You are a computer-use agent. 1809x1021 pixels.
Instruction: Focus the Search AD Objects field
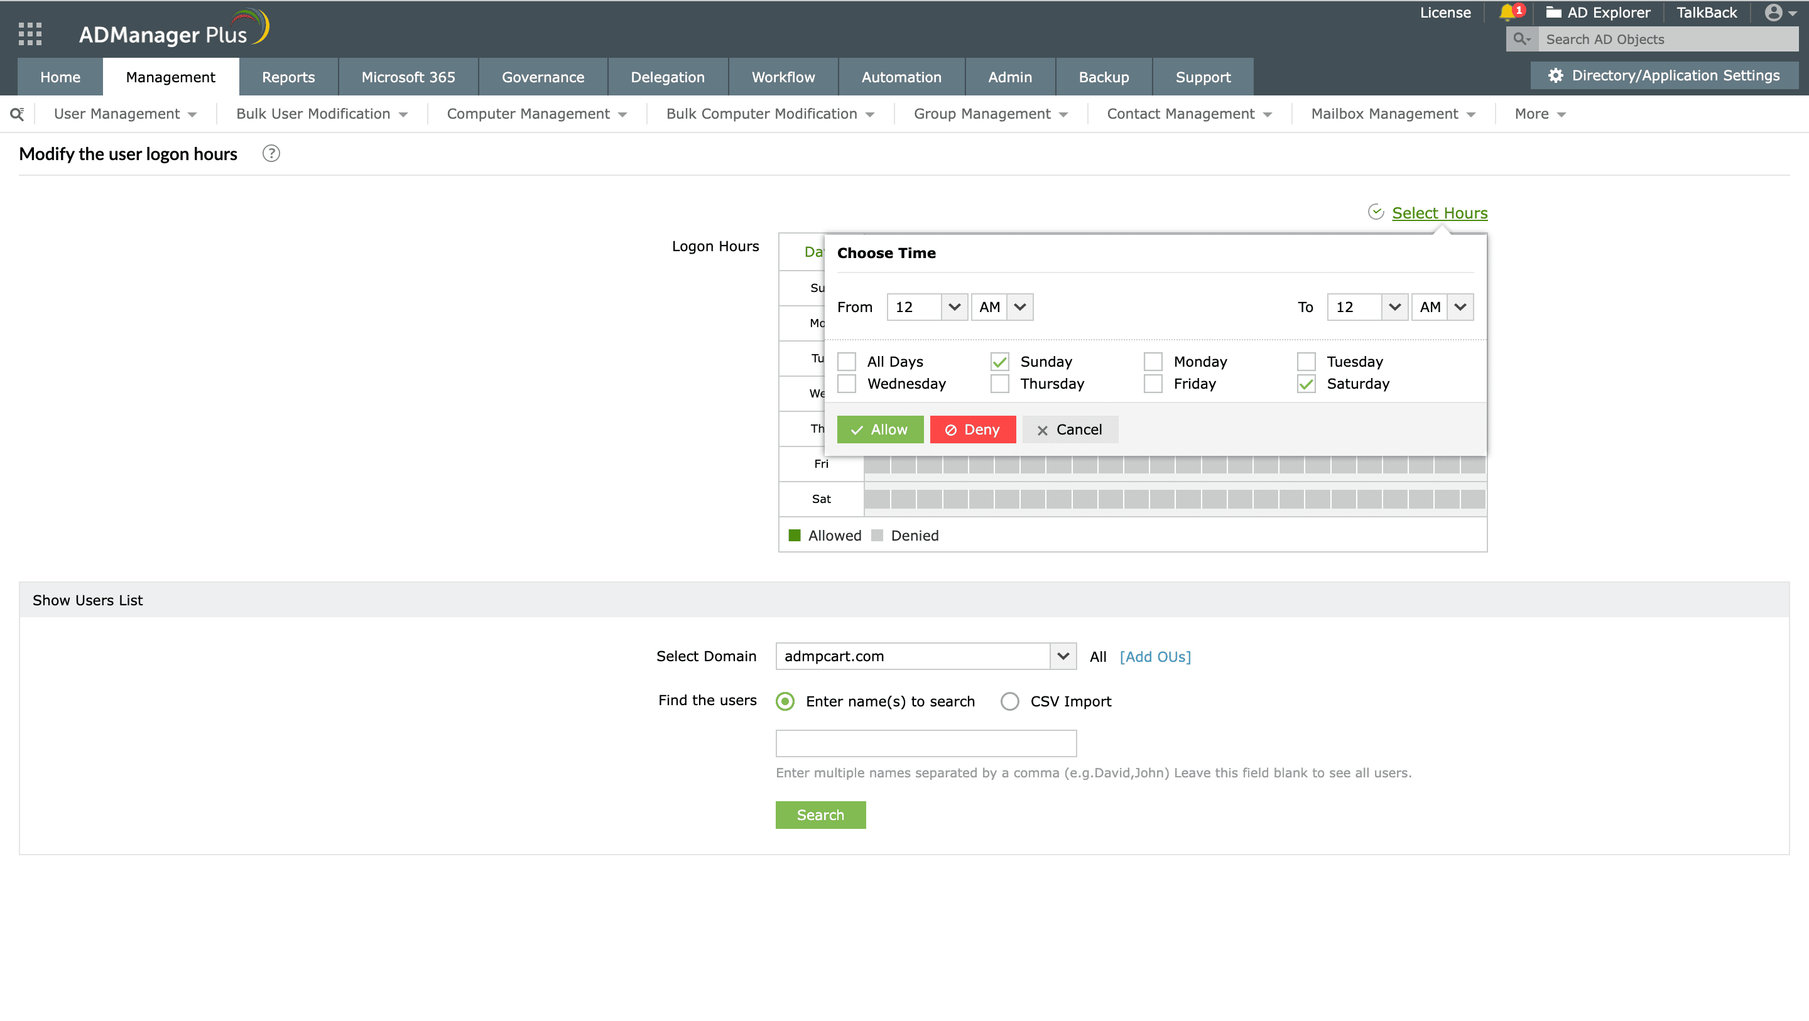(x=1668, y=40)
